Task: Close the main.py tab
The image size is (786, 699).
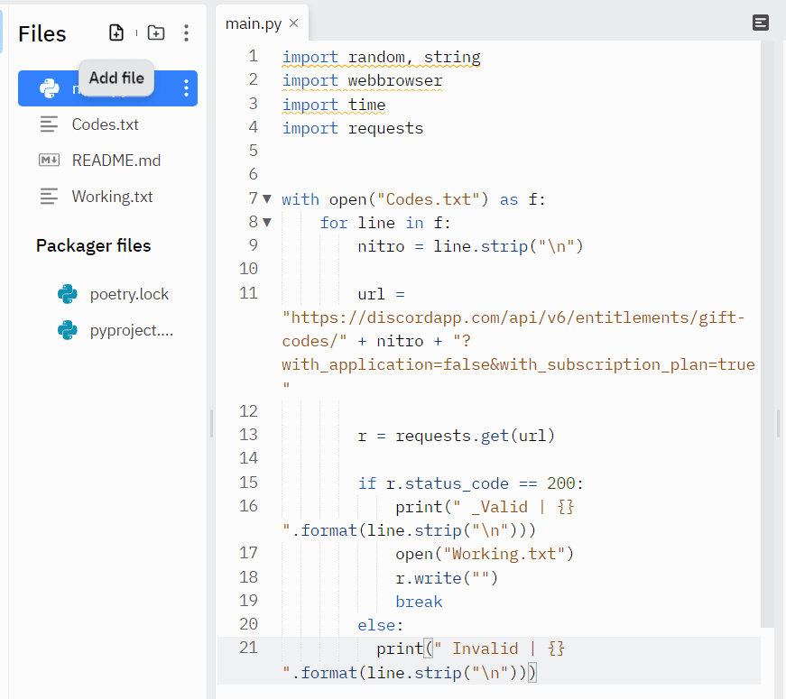Action: pos(293,23)
